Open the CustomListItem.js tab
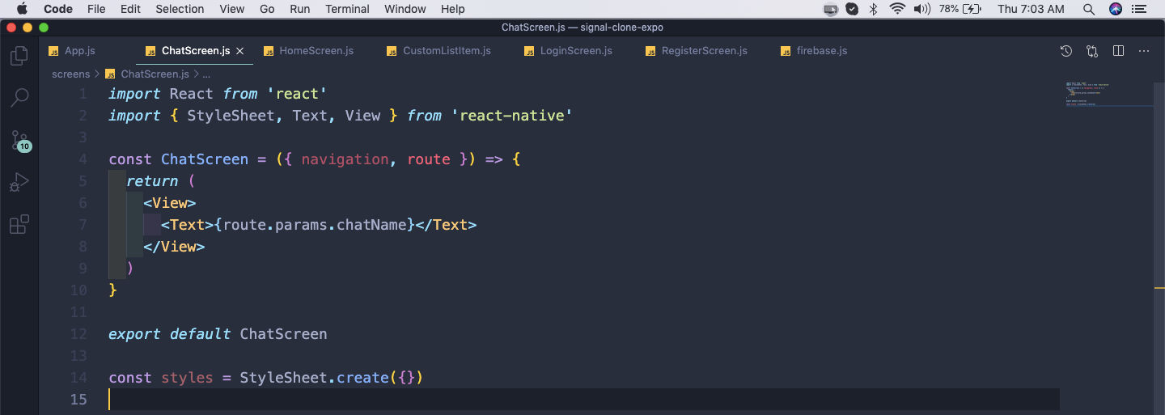This screenshot has width=1165, height=415. click(438, 51)
